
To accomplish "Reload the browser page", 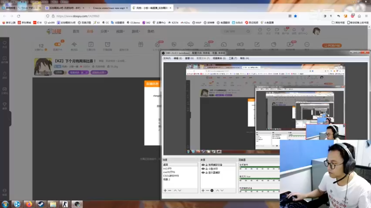I will (x=19, y=16).
